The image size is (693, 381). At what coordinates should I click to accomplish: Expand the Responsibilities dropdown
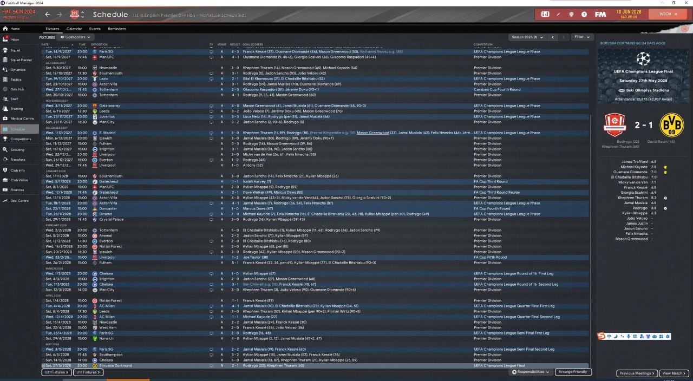531,372
